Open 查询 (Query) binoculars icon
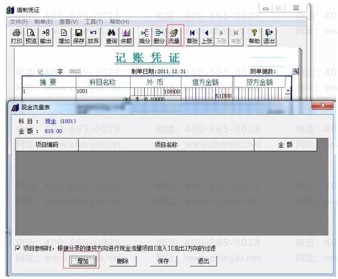 pos(112,37)
